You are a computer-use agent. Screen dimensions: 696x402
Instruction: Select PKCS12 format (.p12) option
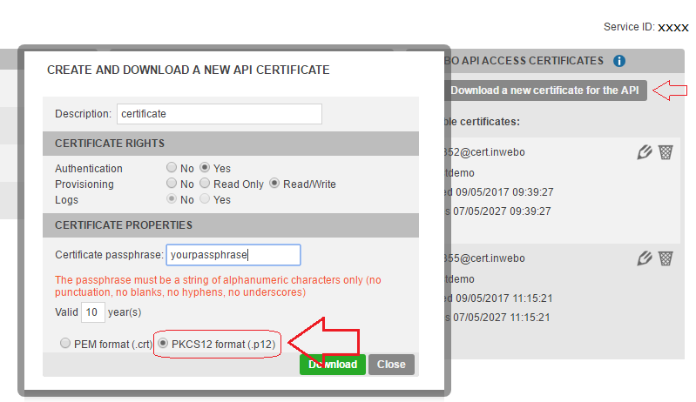(x=163, y=344)
